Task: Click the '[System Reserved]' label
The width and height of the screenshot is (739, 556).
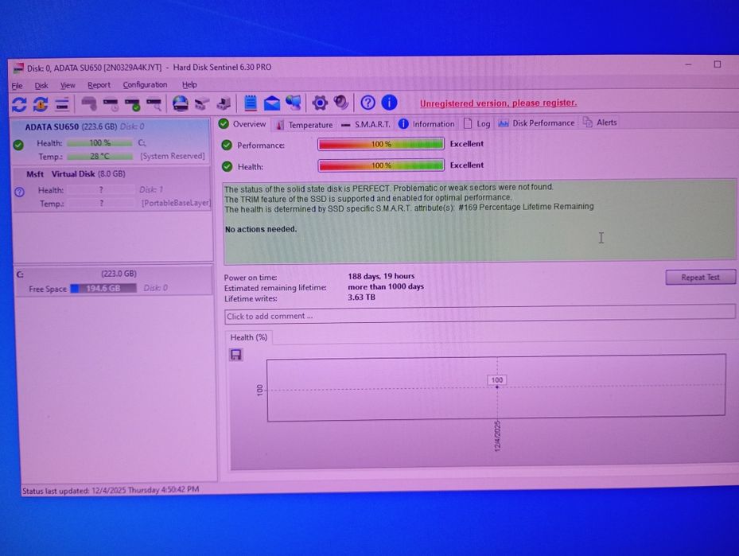Action: 173,156
